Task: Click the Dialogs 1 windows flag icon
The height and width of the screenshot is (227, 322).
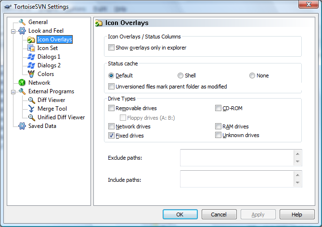Action: tap(31, 57)
